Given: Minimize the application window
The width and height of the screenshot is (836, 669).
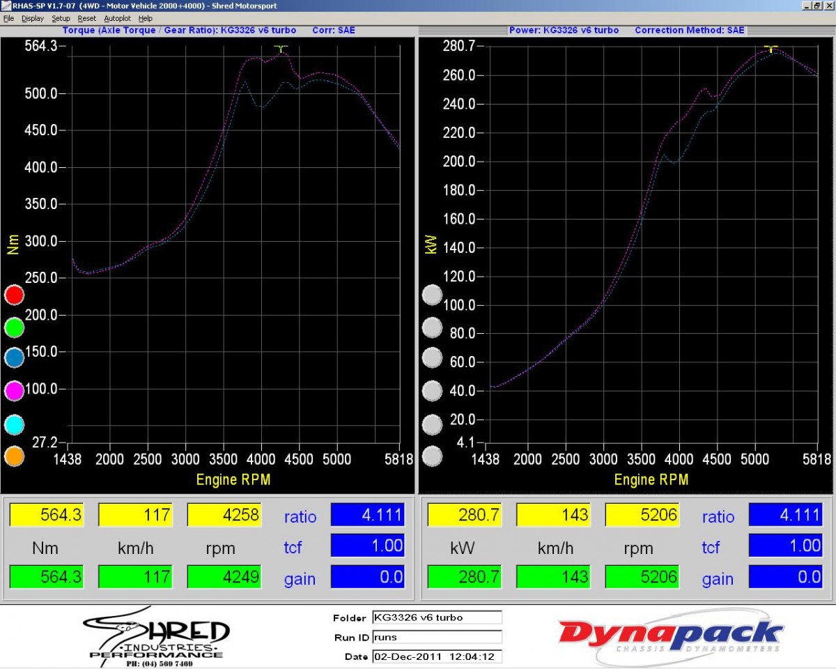Looking at the screenshot, I should pos(806,6).
